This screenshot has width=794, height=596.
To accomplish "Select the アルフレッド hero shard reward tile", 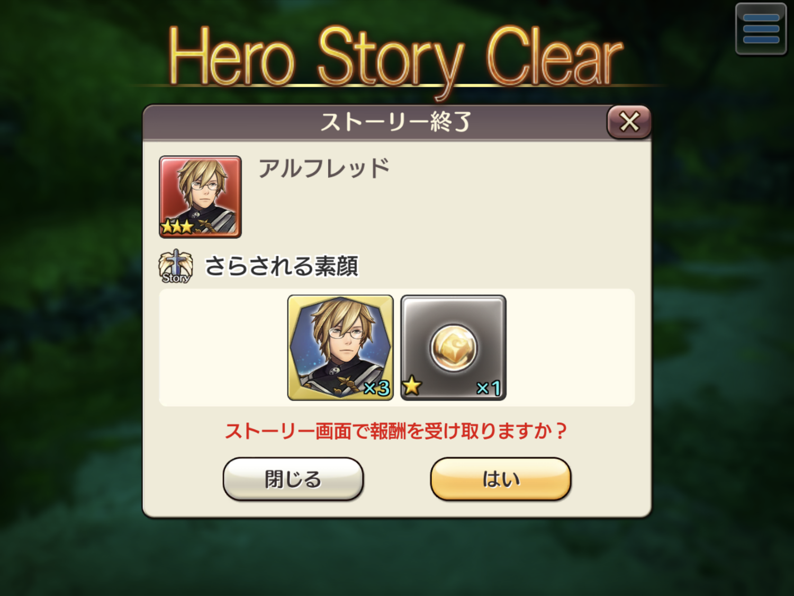I will (x=340, y=348).
